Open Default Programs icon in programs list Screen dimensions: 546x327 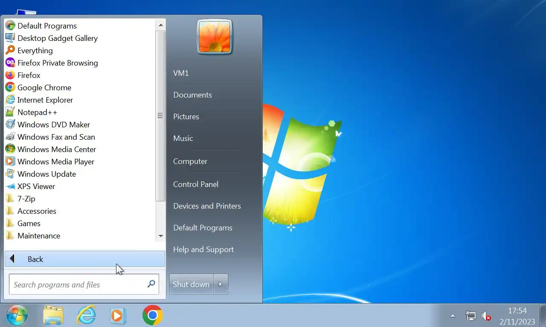click(x=10, y=26)
